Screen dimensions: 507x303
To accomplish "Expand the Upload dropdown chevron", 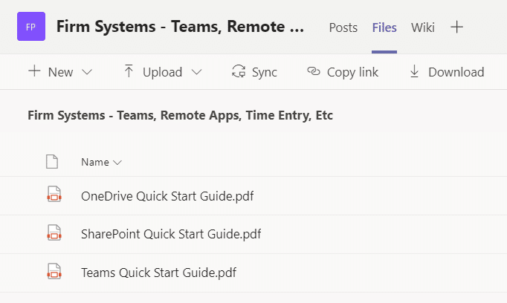I will coord(196,72).
